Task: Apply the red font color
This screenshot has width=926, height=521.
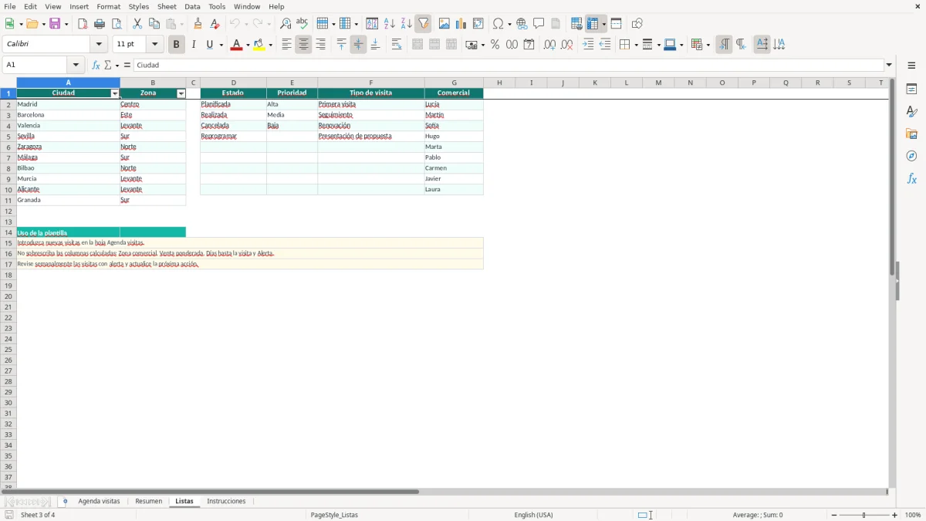Action: tap(236, 45)
